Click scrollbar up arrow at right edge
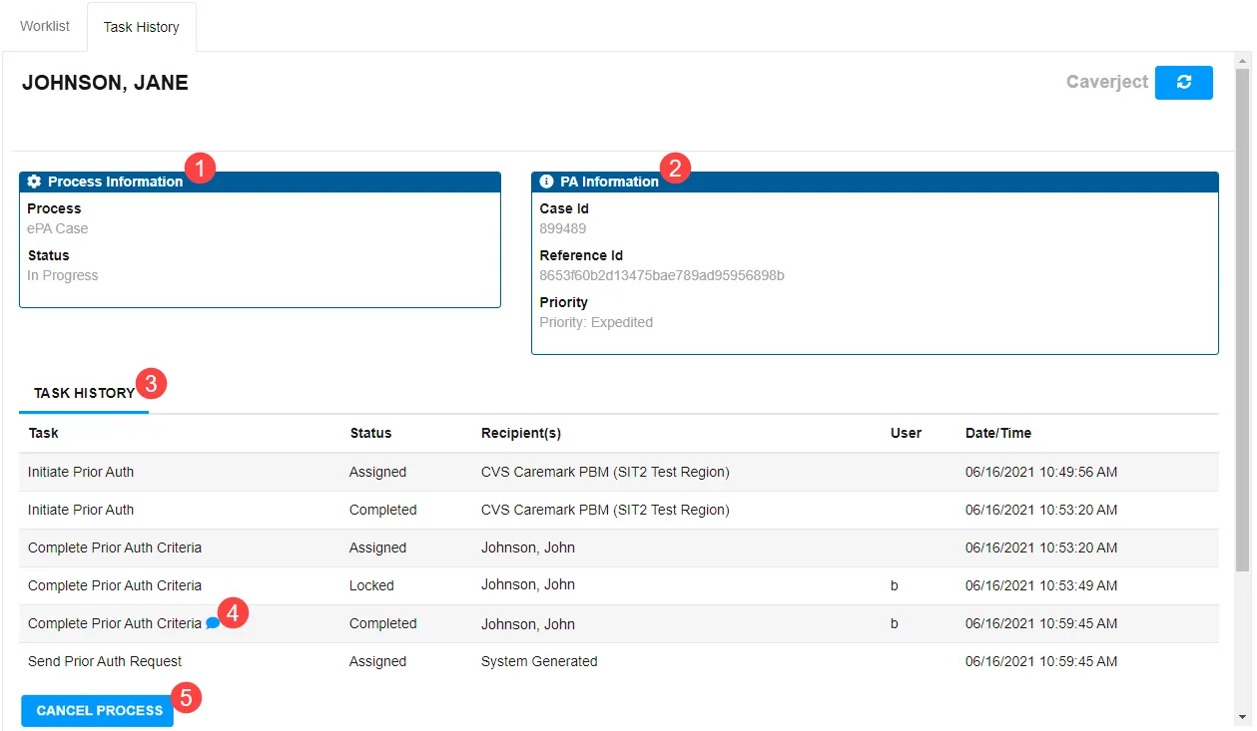Screen dimensions: 1257x731 1242,62
